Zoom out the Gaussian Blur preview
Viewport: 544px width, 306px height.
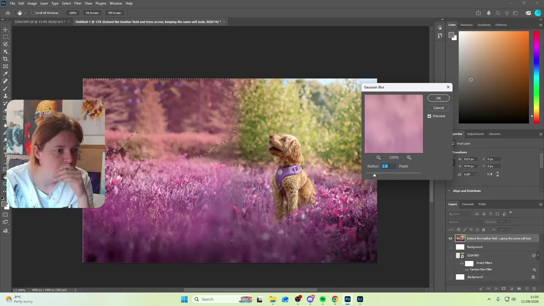pos(378,158)
